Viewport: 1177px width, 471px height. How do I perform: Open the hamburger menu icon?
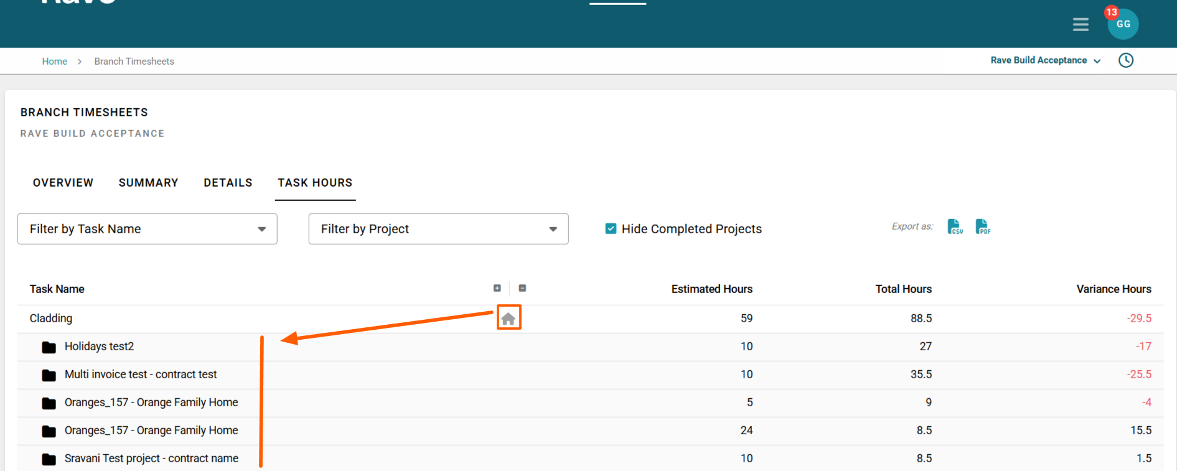point(1081,24)
